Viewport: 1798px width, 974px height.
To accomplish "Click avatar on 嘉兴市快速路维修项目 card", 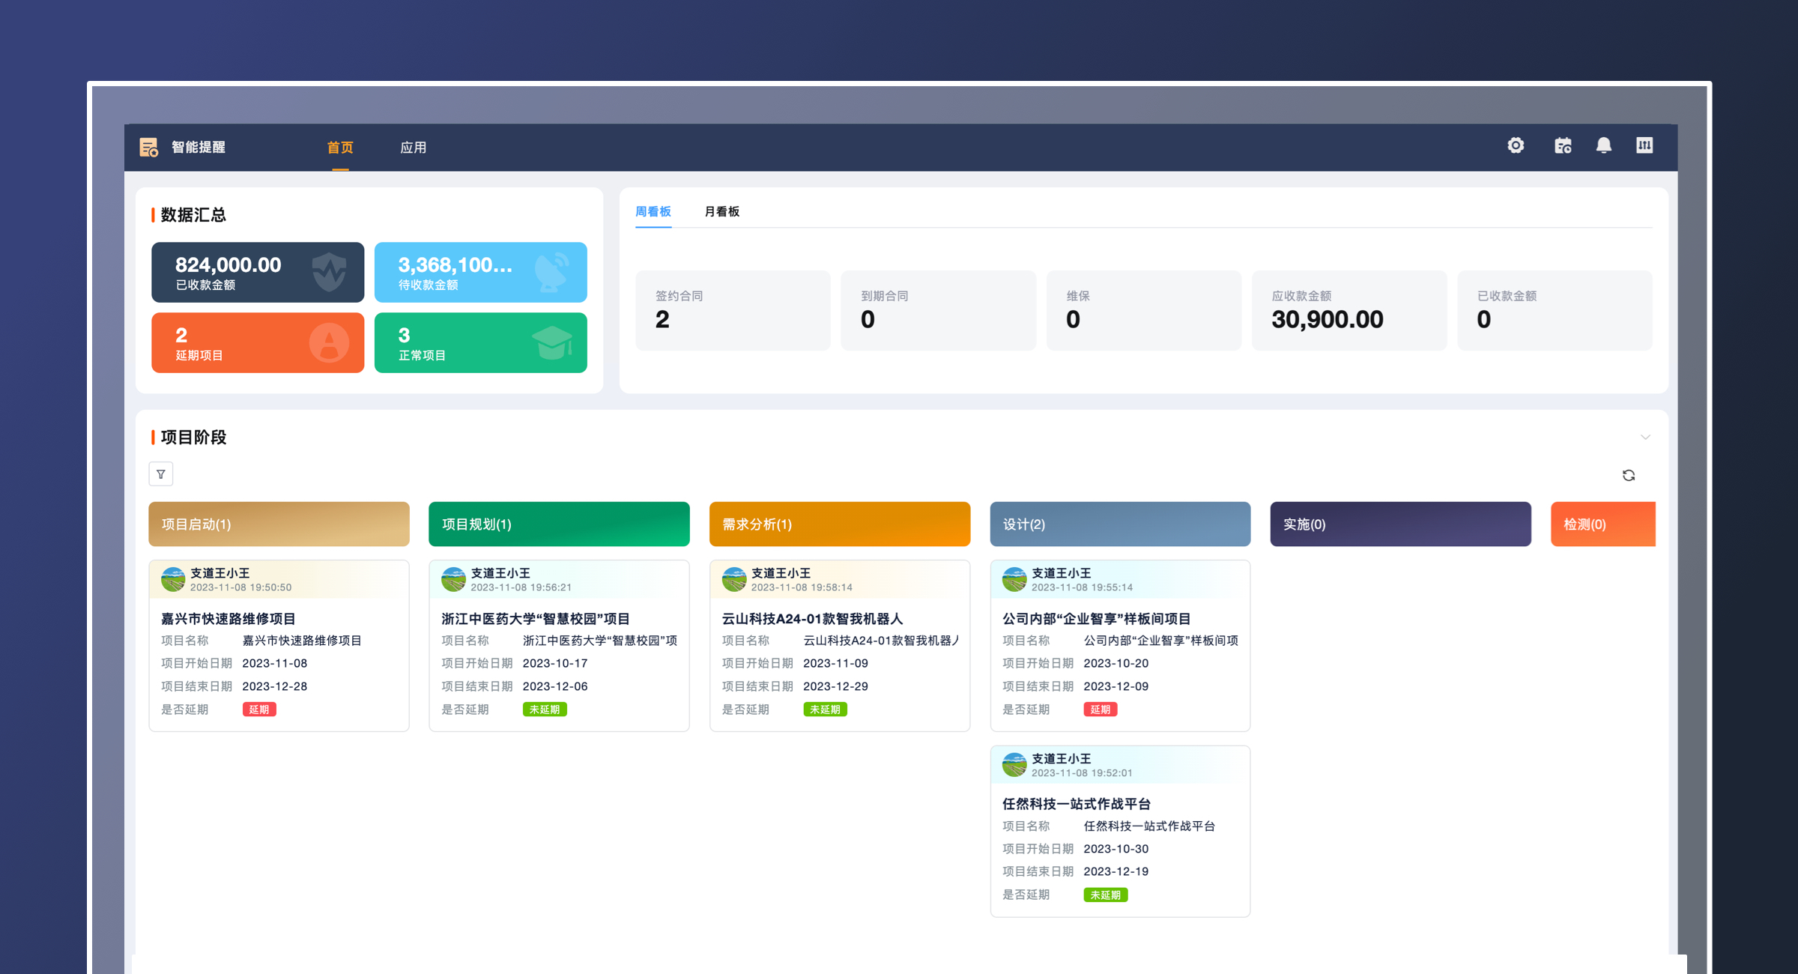I will (173, 579).
